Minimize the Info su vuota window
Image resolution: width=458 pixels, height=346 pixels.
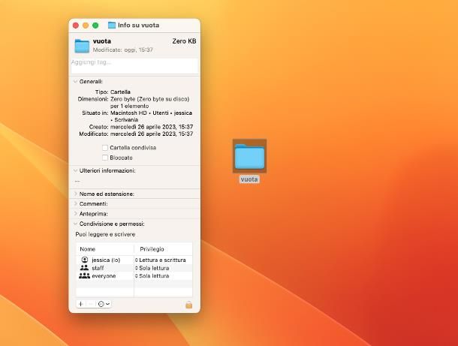click(86, 26)
